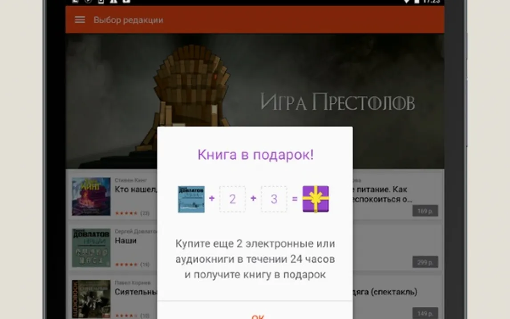Open the Павел Корнев book cover

pyautogui.click(x=91, y=298)
